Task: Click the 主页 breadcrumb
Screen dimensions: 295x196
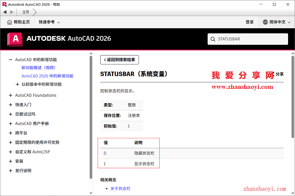Action: pos(26,12)
